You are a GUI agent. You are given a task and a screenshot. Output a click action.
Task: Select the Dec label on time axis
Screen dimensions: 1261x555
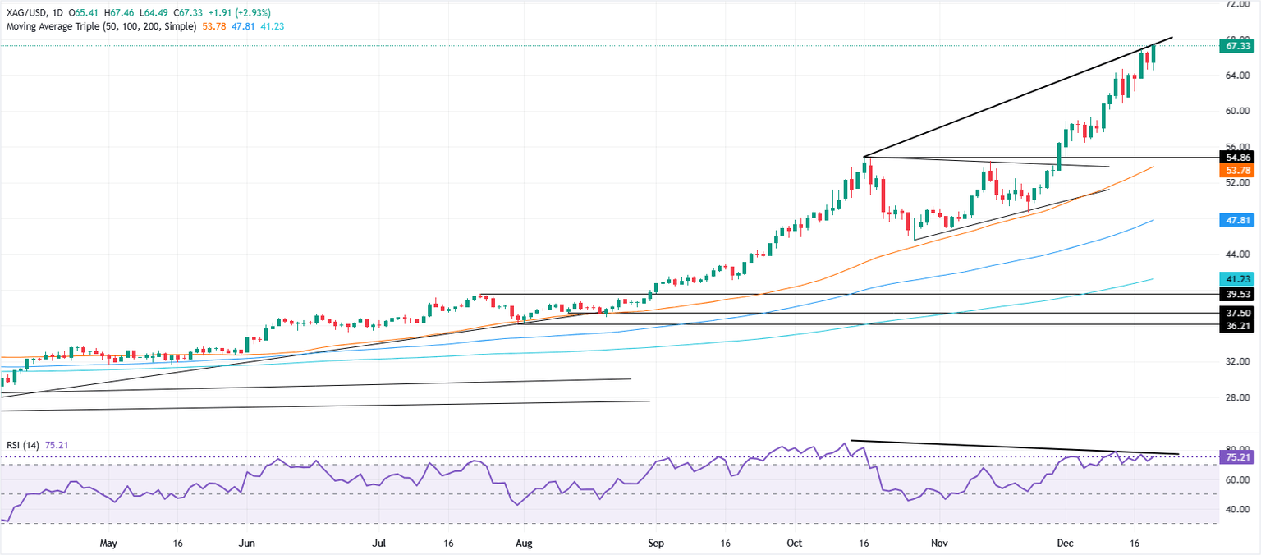[x=1066, y=543]
